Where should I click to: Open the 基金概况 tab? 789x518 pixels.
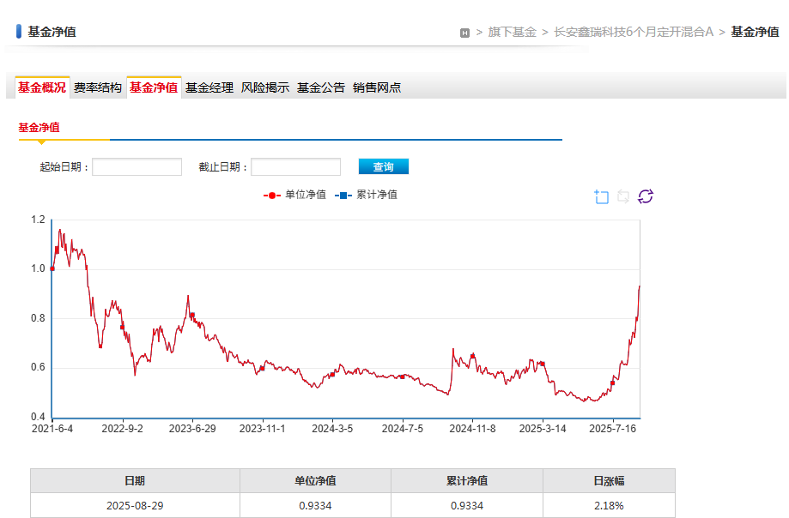(x=41, y=87)
